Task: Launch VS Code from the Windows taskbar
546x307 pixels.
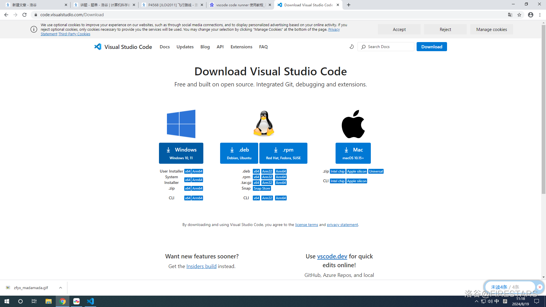Action: (90, 301)
